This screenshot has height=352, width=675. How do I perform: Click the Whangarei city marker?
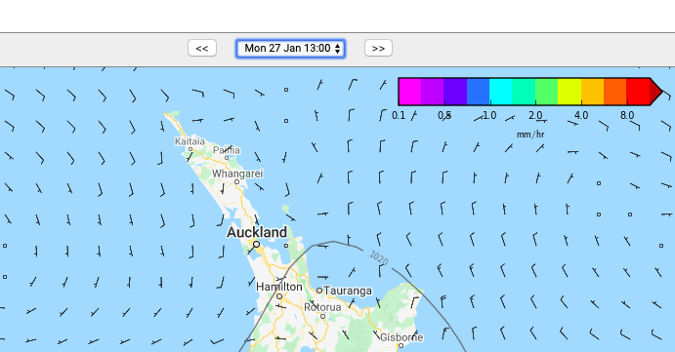point(236,181)
